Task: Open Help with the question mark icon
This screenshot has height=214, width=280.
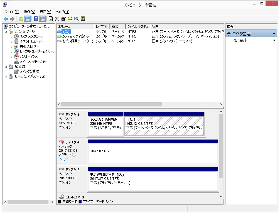Action: 36,19
